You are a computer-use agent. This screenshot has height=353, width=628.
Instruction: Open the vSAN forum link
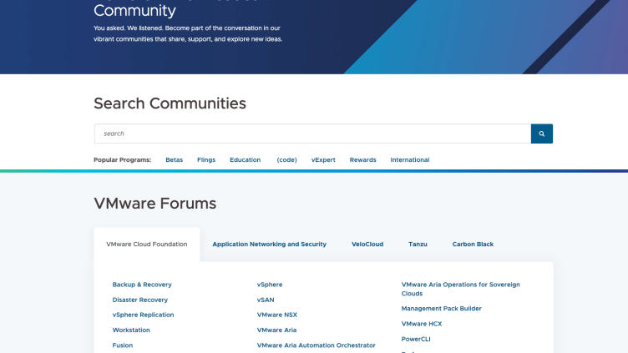coord(266,300)
